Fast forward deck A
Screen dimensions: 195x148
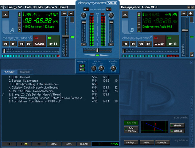pyautogui.click(x=29, y=44)
